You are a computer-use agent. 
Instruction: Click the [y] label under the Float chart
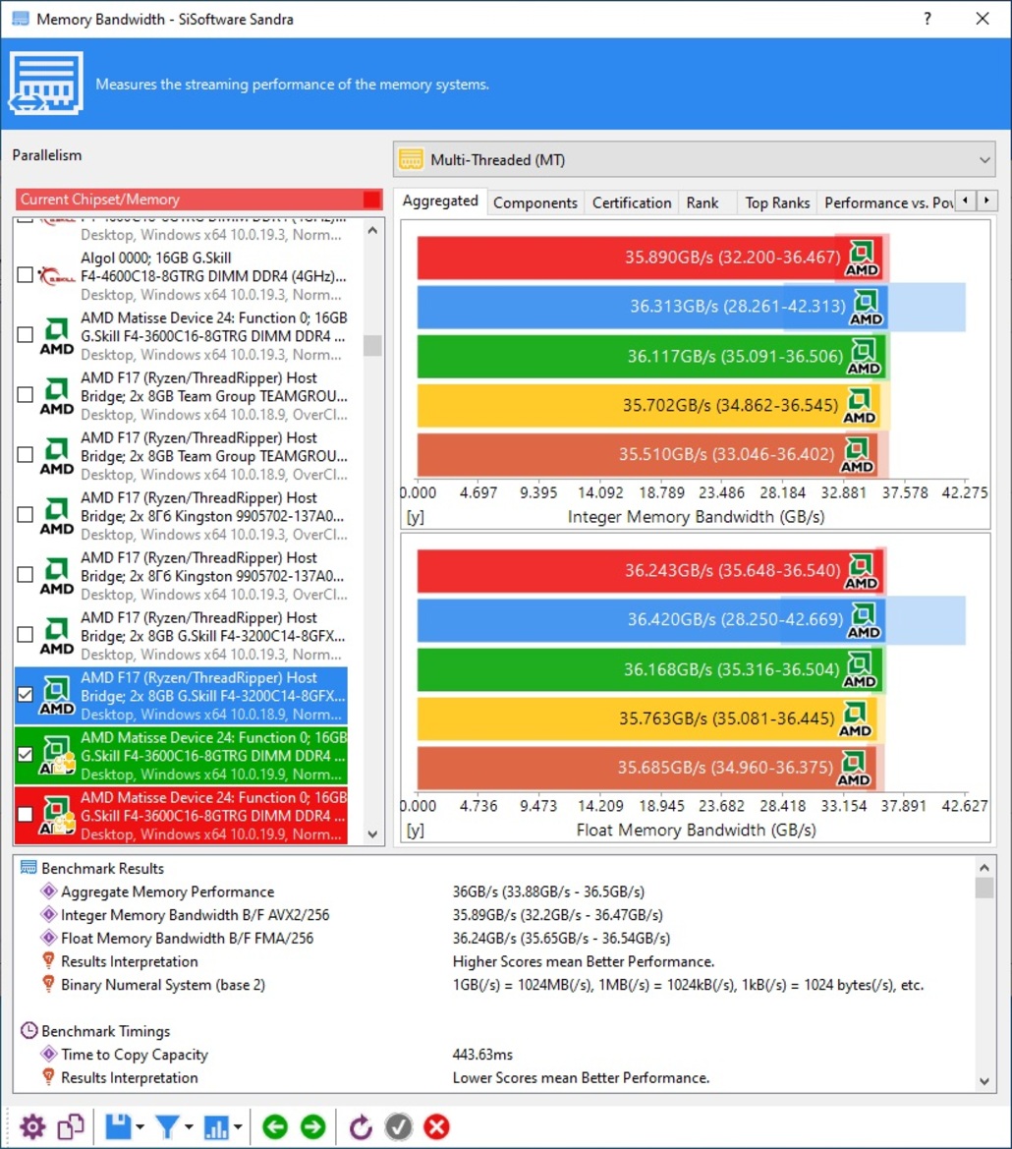click(x=416, y=831)
